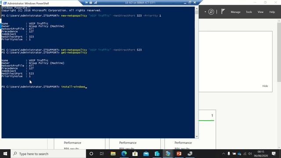Open the Action Center notification icon

(x=274, y=154)
